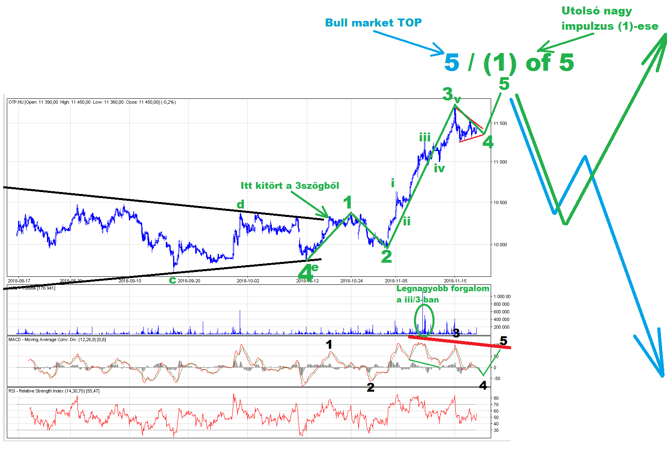
Task: Click the "Itt kitört a 3szögből" label
Action: pos(290,186)
